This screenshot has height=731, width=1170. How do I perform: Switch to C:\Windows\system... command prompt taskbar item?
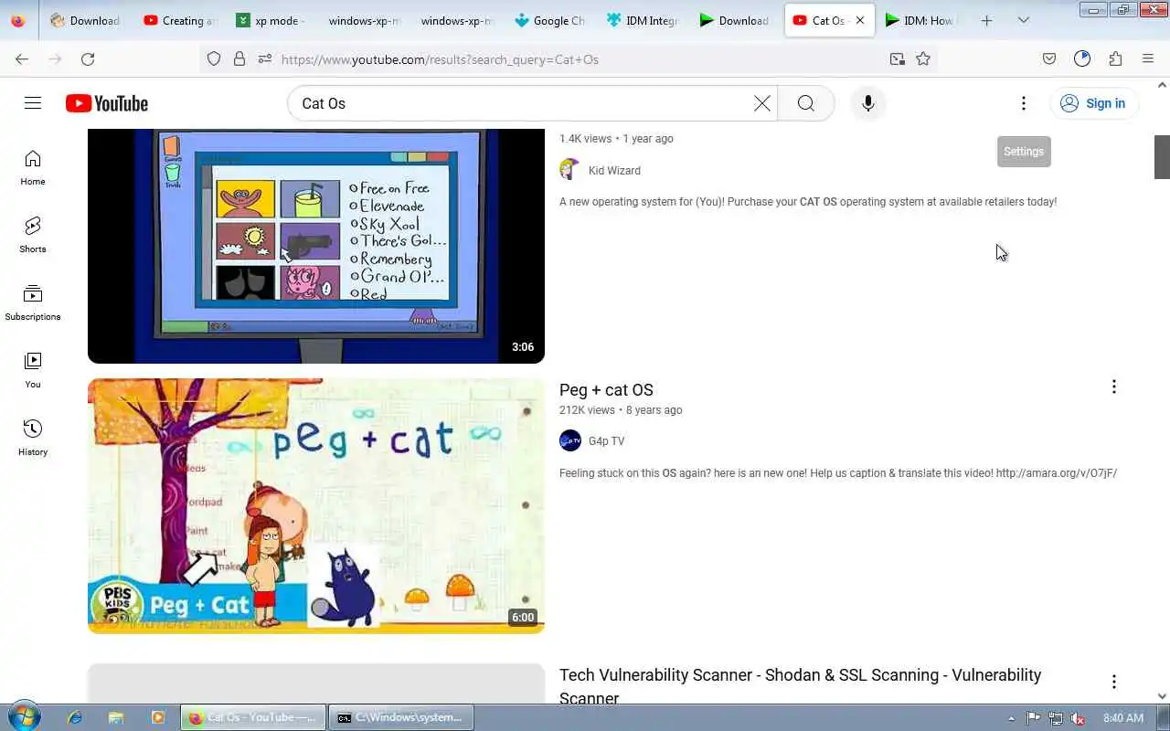click(401, 718)
